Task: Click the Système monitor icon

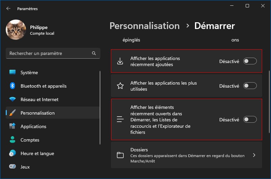Action: [13, 72]
